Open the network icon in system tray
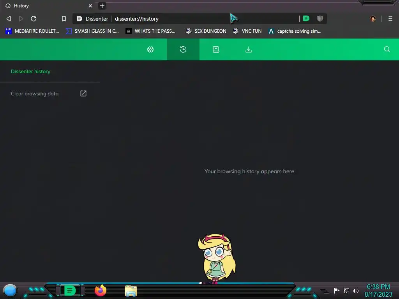The image size is (399, 299). point(346,290)
